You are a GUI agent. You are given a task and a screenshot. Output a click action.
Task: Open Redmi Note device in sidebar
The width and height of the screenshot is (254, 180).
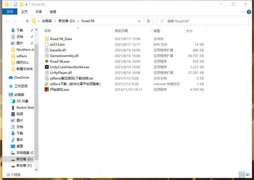click(22, 107)
